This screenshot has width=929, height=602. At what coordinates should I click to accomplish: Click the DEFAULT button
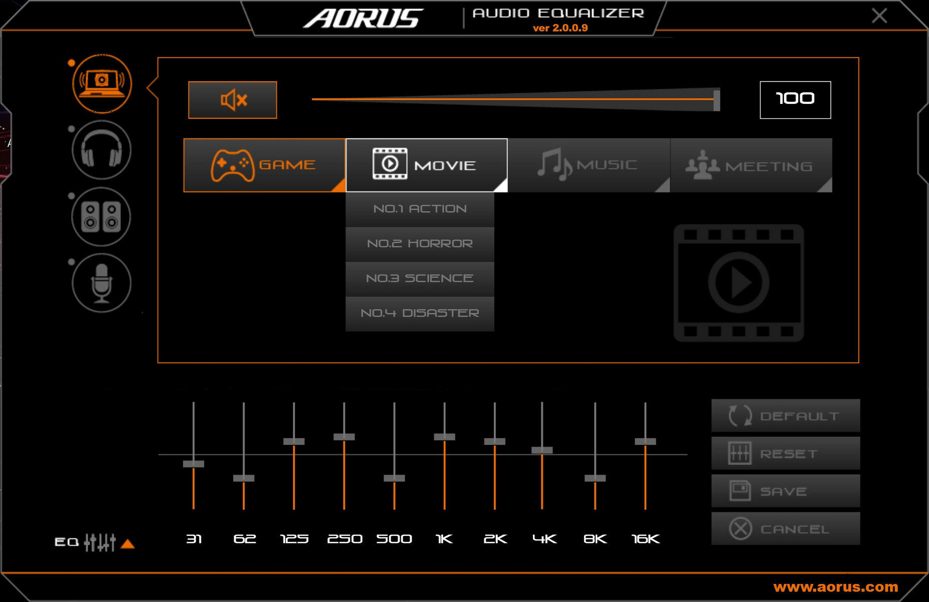(x=786, y=415)
